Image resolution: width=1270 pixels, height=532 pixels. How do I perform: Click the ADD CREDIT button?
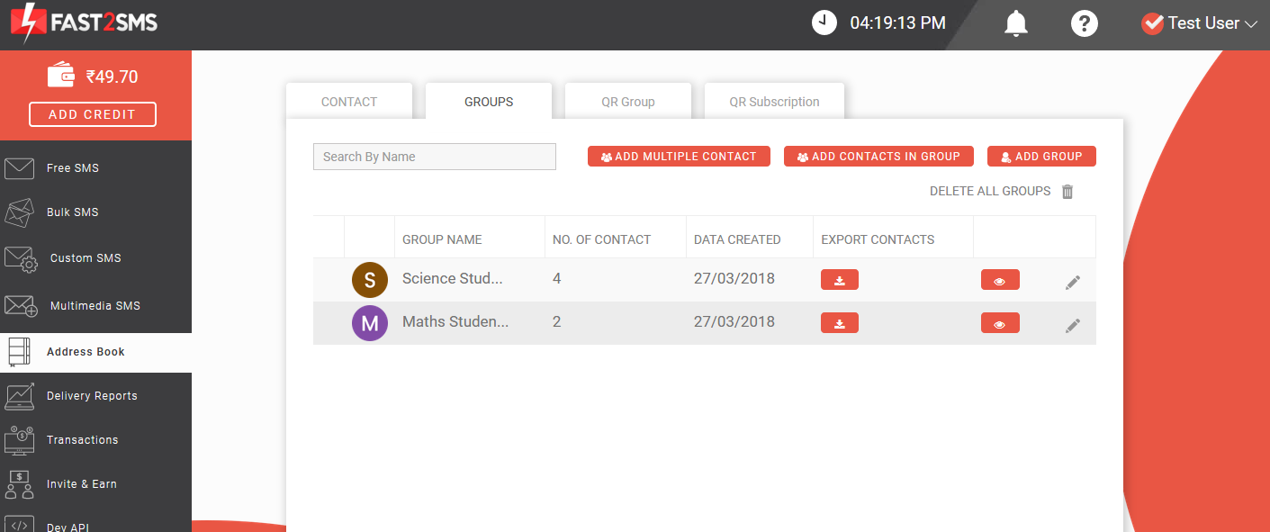click(x=93, y=114)
